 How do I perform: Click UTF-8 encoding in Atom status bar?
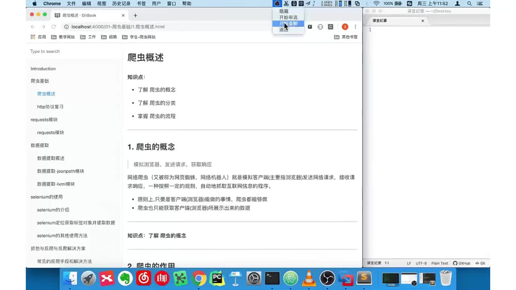coord(421,263)
